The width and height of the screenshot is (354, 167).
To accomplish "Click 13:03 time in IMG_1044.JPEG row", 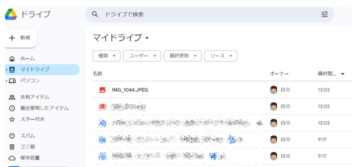I will (324, 90).
